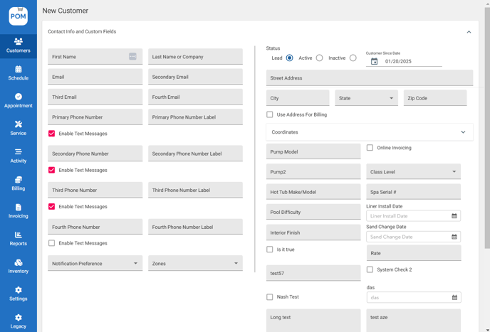Open the Service tools icon in sidebar
The height and width of the screenshot is (332, 490).
(x=19, y=124)
